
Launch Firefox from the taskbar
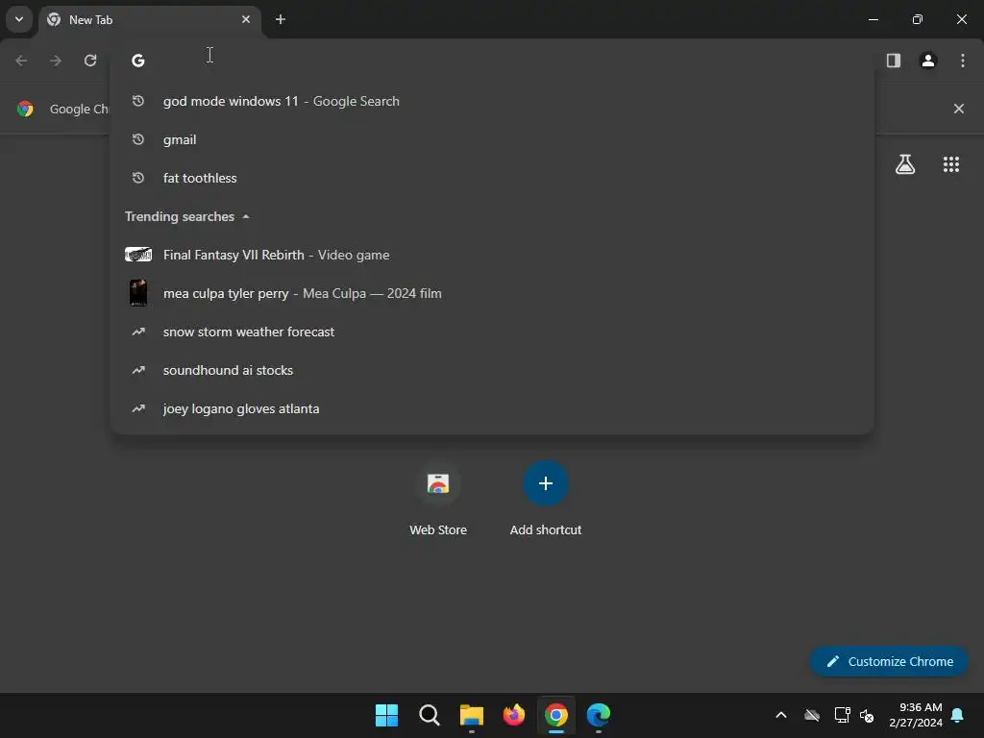point(514,715)
